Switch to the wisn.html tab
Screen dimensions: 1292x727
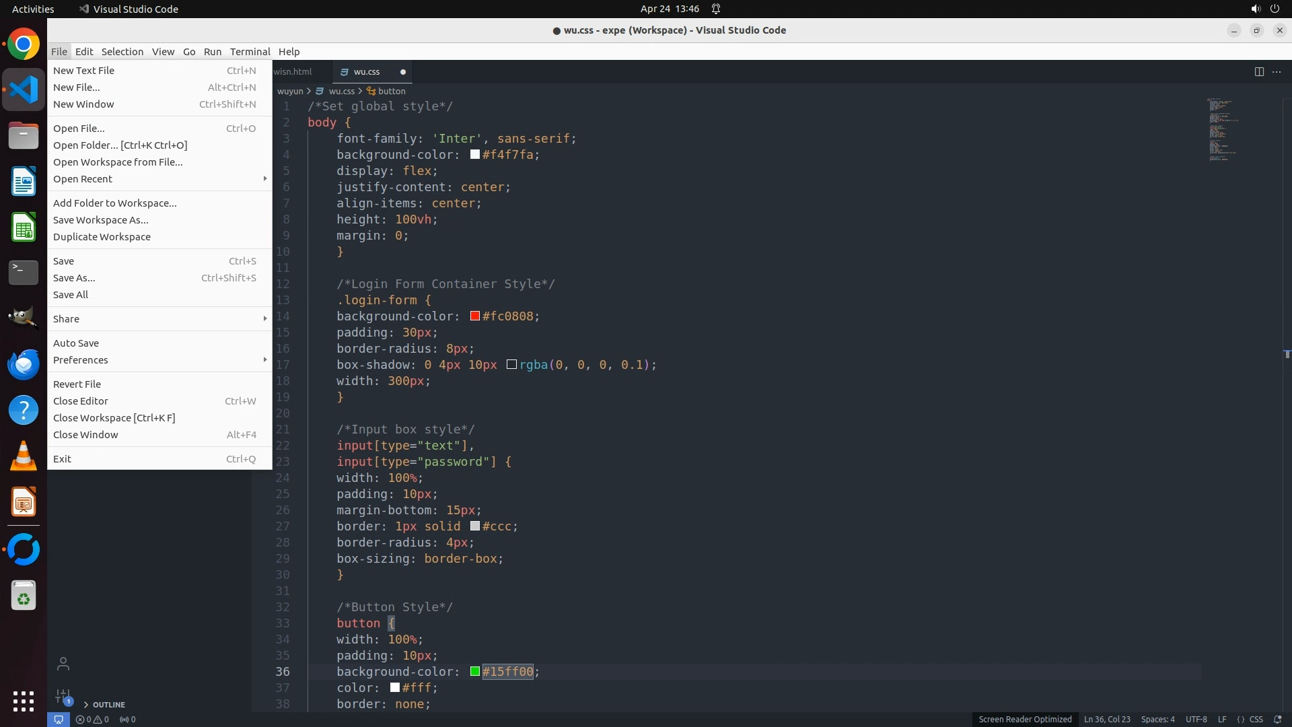click(293, 71)
